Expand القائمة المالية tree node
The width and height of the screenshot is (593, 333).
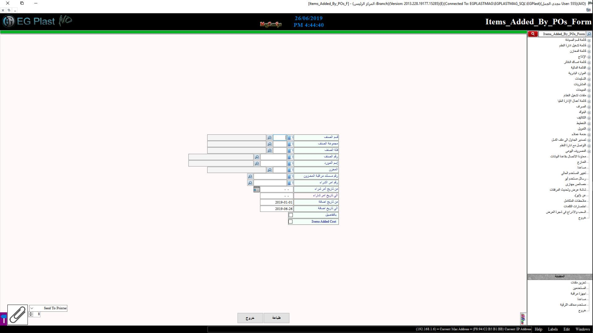click(589, 68)
